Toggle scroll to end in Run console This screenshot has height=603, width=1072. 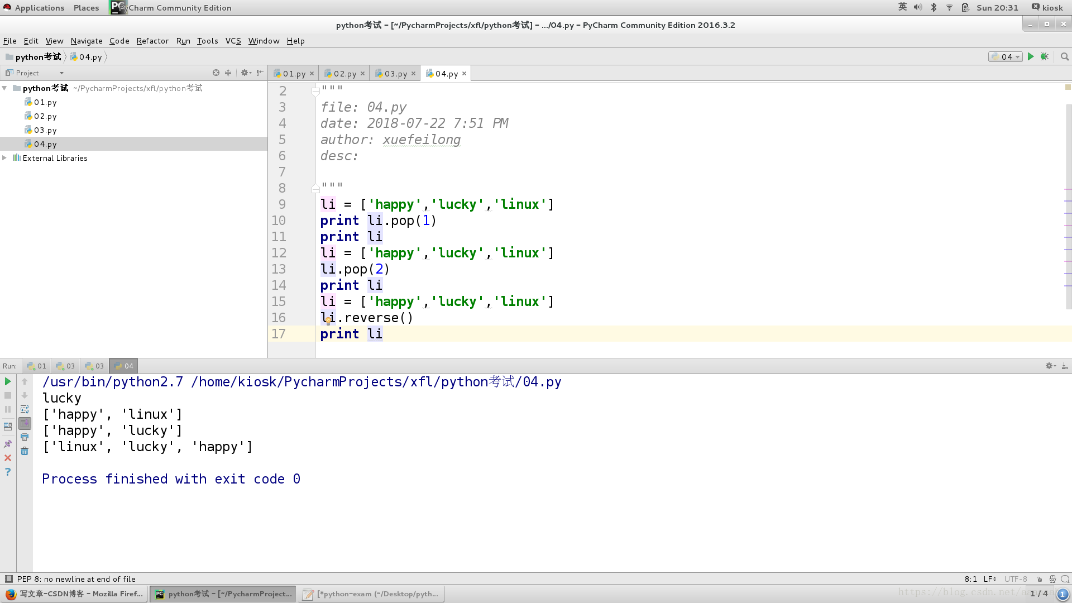[x=25, y=423]
